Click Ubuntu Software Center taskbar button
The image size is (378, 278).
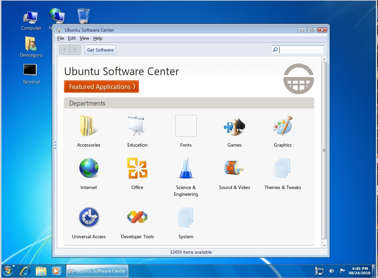(x=97, y=271)
